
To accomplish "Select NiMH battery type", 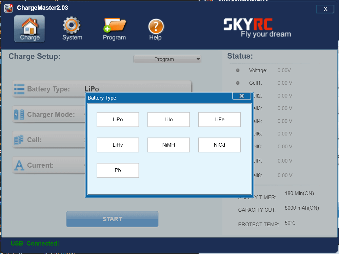I will (x=168, y=145).
